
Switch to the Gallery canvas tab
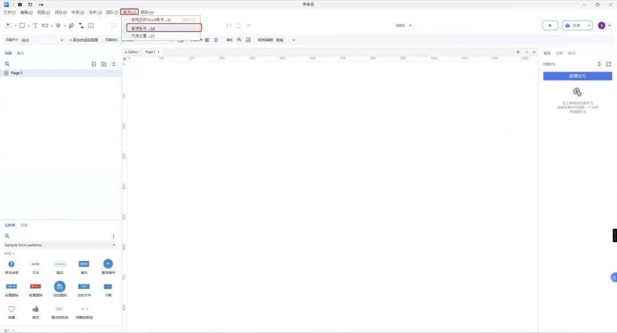pyautogui.click(x=132, y=52)
